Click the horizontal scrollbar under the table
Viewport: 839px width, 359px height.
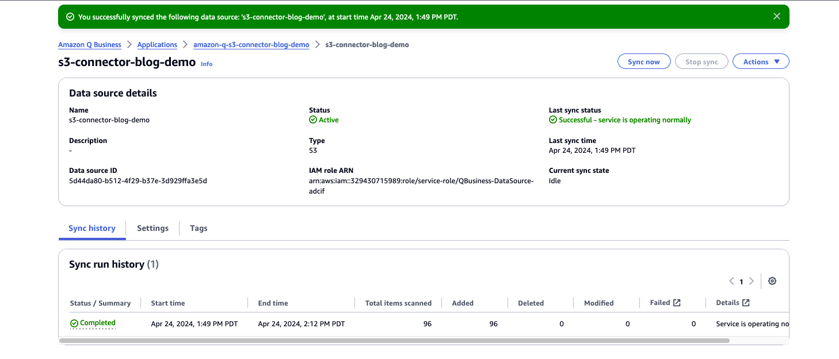tap(394, 341)
